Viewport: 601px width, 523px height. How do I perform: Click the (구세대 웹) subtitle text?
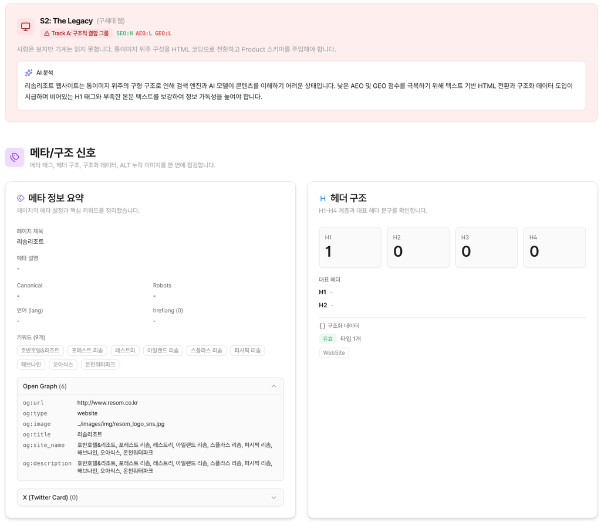(111, 21)
